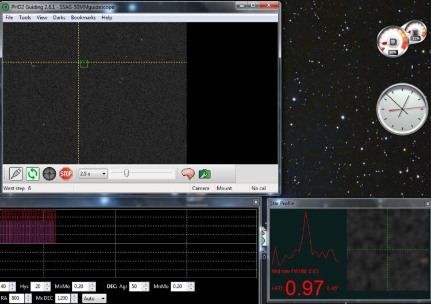Open the exposure time dropdown showing 2.5 s
The width and height of the screenshot is (431, 304).
pos(93,174)
